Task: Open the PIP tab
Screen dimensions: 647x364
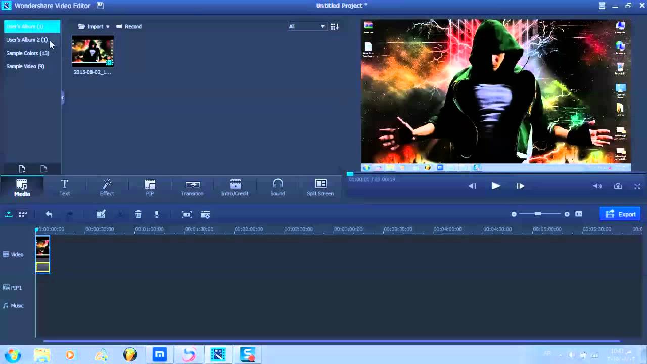Action: pyautogui.click(x=150, y=188)
